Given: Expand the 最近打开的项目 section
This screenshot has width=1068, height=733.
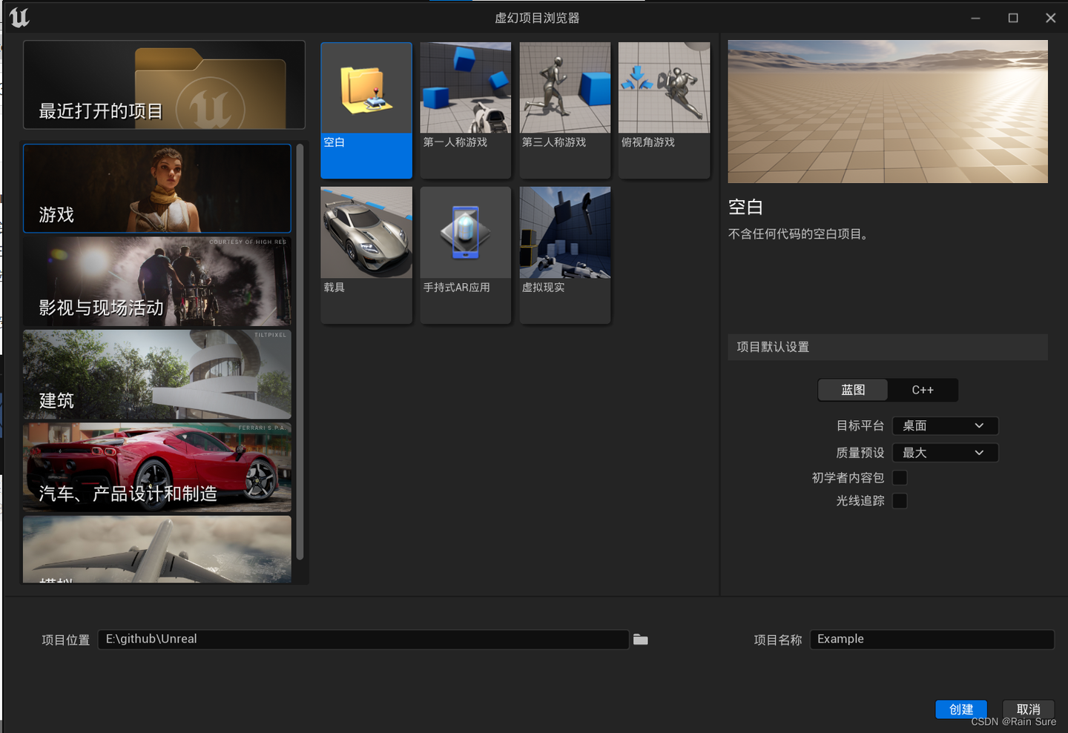Looking at the screenshot, I should click(x=164, y=84).
